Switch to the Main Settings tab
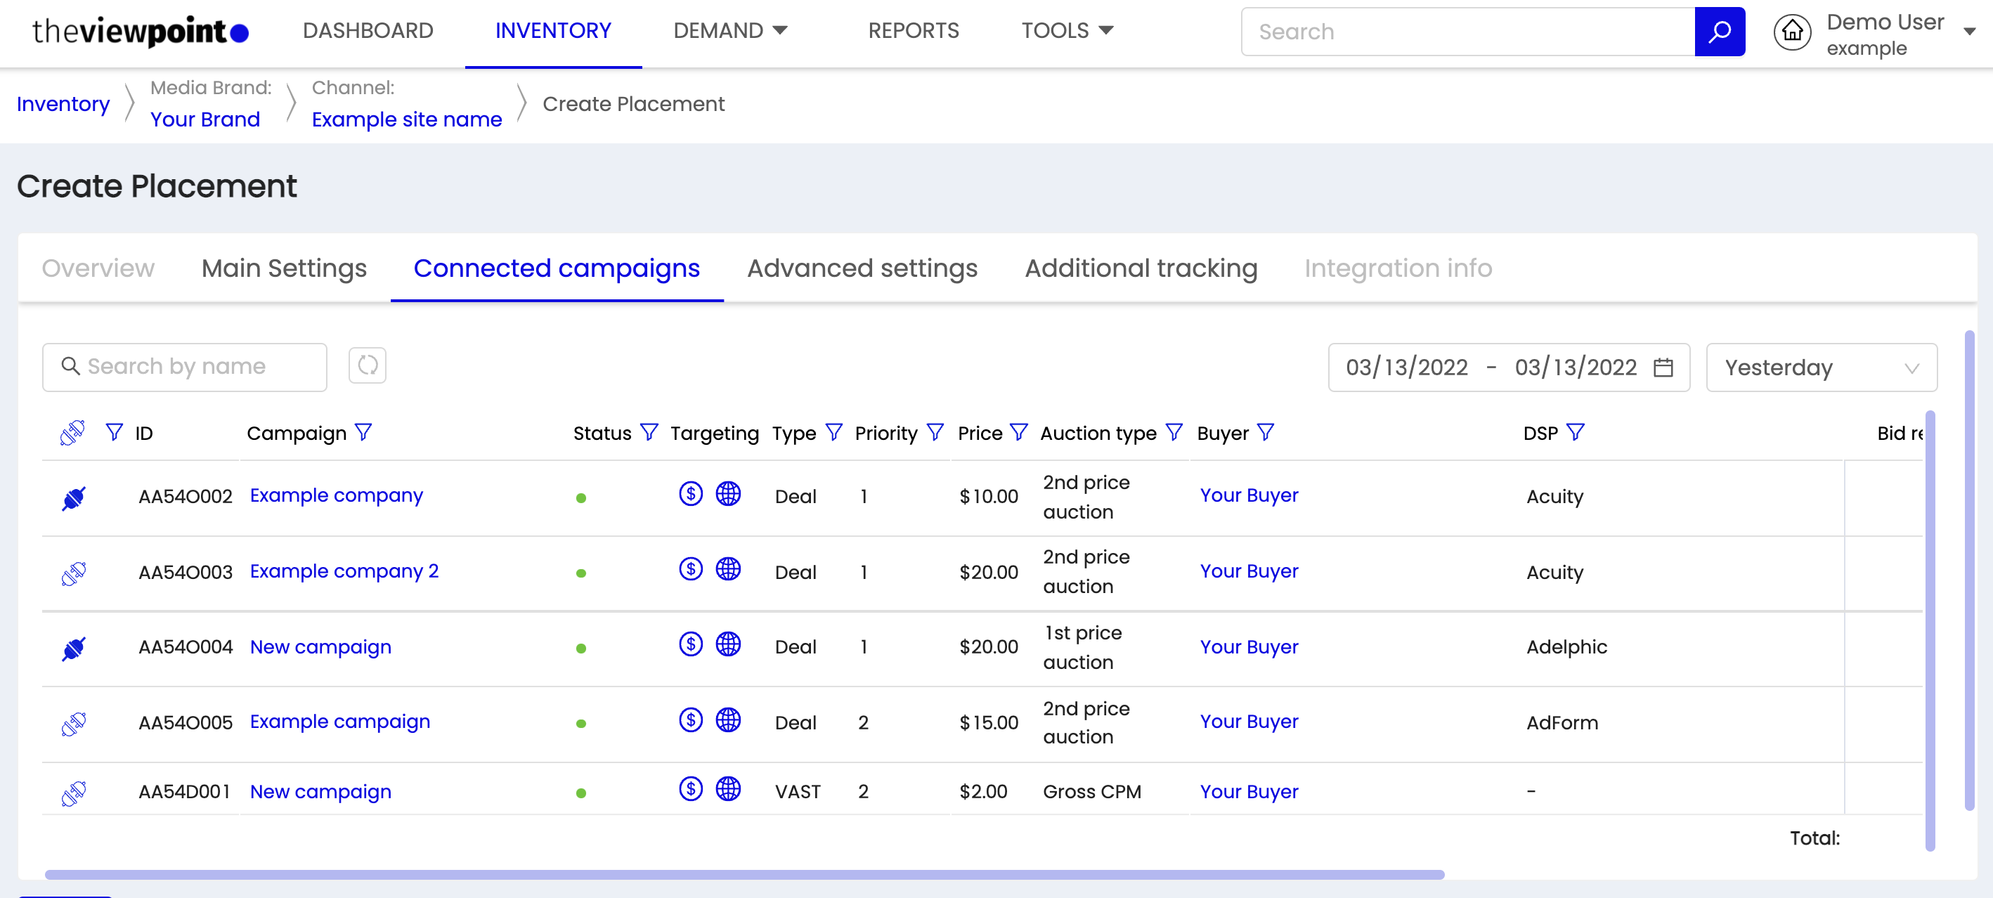This screenshot has width=1993, height=898. (284, 268)
